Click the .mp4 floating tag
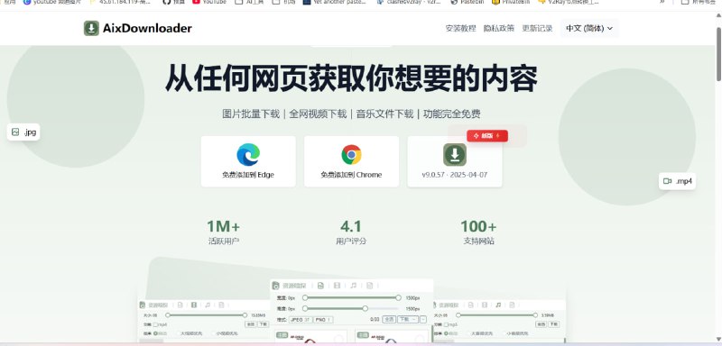Image resolution: width=722 pixels, height=346 pixels. (678, 181)
